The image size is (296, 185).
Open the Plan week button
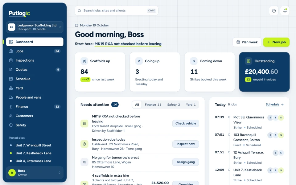click(x=247, y=42)
